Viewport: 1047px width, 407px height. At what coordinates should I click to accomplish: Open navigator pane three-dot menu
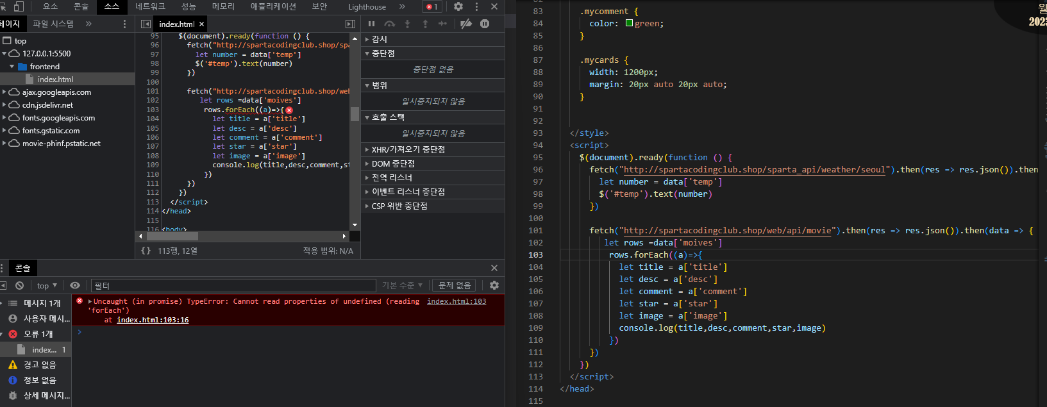coord(124,24)
